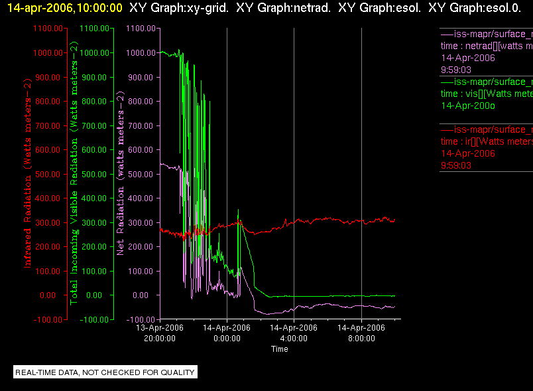Click the legend text 'time : vis[]'
533x391 pixels.
pyautogui.click(x=461, y=94)
